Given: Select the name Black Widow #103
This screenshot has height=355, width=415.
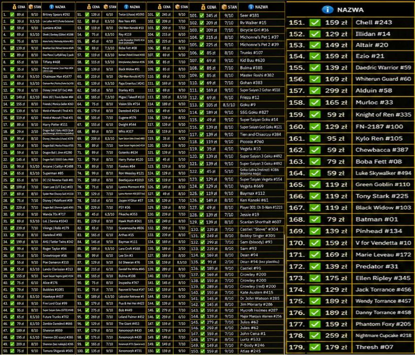Looking at the screenshot, I should (383, 208).
